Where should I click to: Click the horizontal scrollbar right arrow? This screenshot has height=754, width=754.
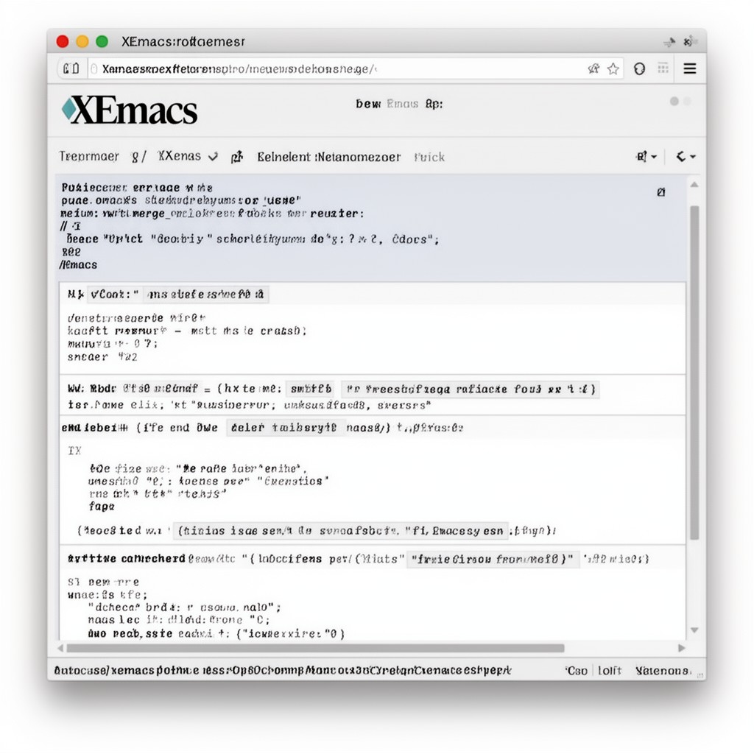[681, 648]
